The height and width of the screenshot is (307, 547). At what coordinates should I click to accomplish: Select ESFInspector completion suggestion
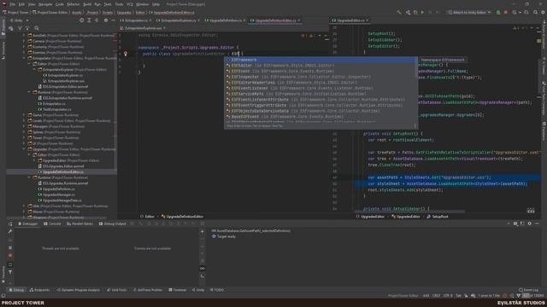321,77
